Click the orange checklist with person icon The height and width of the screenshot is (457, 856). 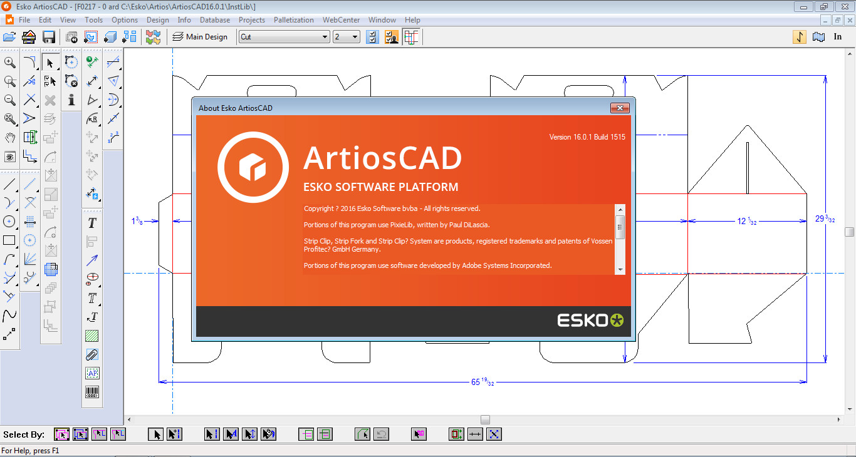pyautogui.click(x=392, y=37)
